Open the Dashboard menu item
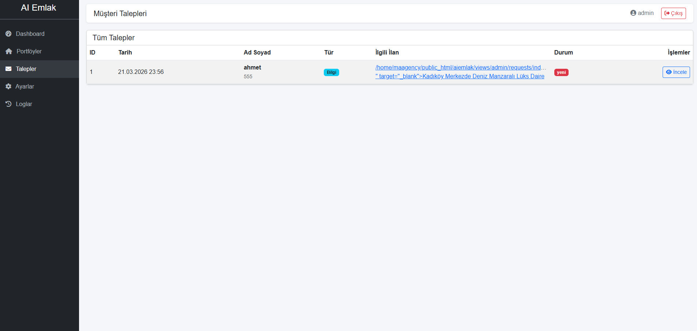 tap(40, 34)
